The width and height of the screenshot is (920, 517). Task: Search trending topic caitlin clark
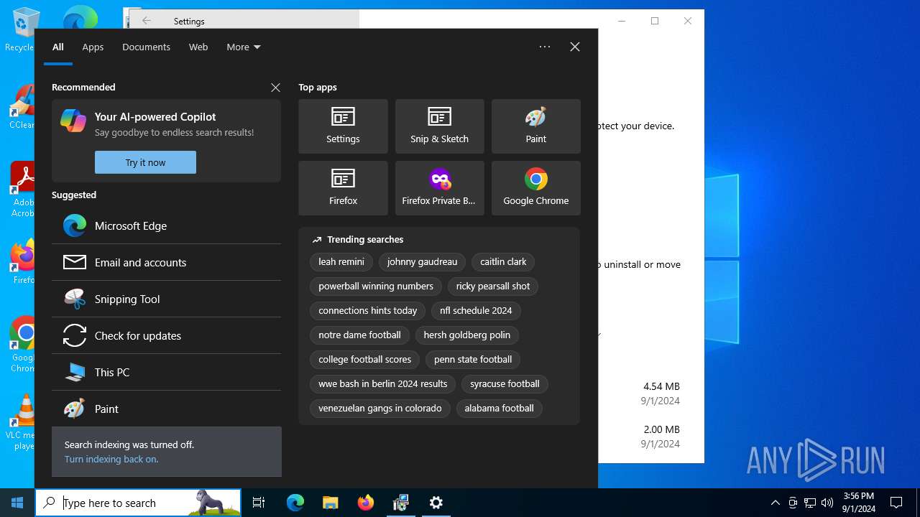[x=503, y=261]
